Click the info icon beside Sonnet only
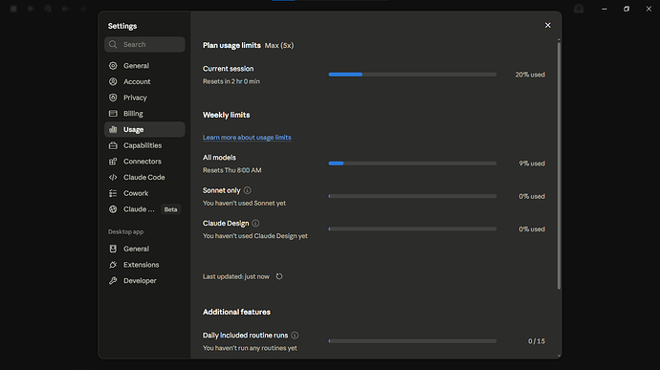Image resolution: width=660 pixels, height=370 pixels. click(x=248, y=190)
